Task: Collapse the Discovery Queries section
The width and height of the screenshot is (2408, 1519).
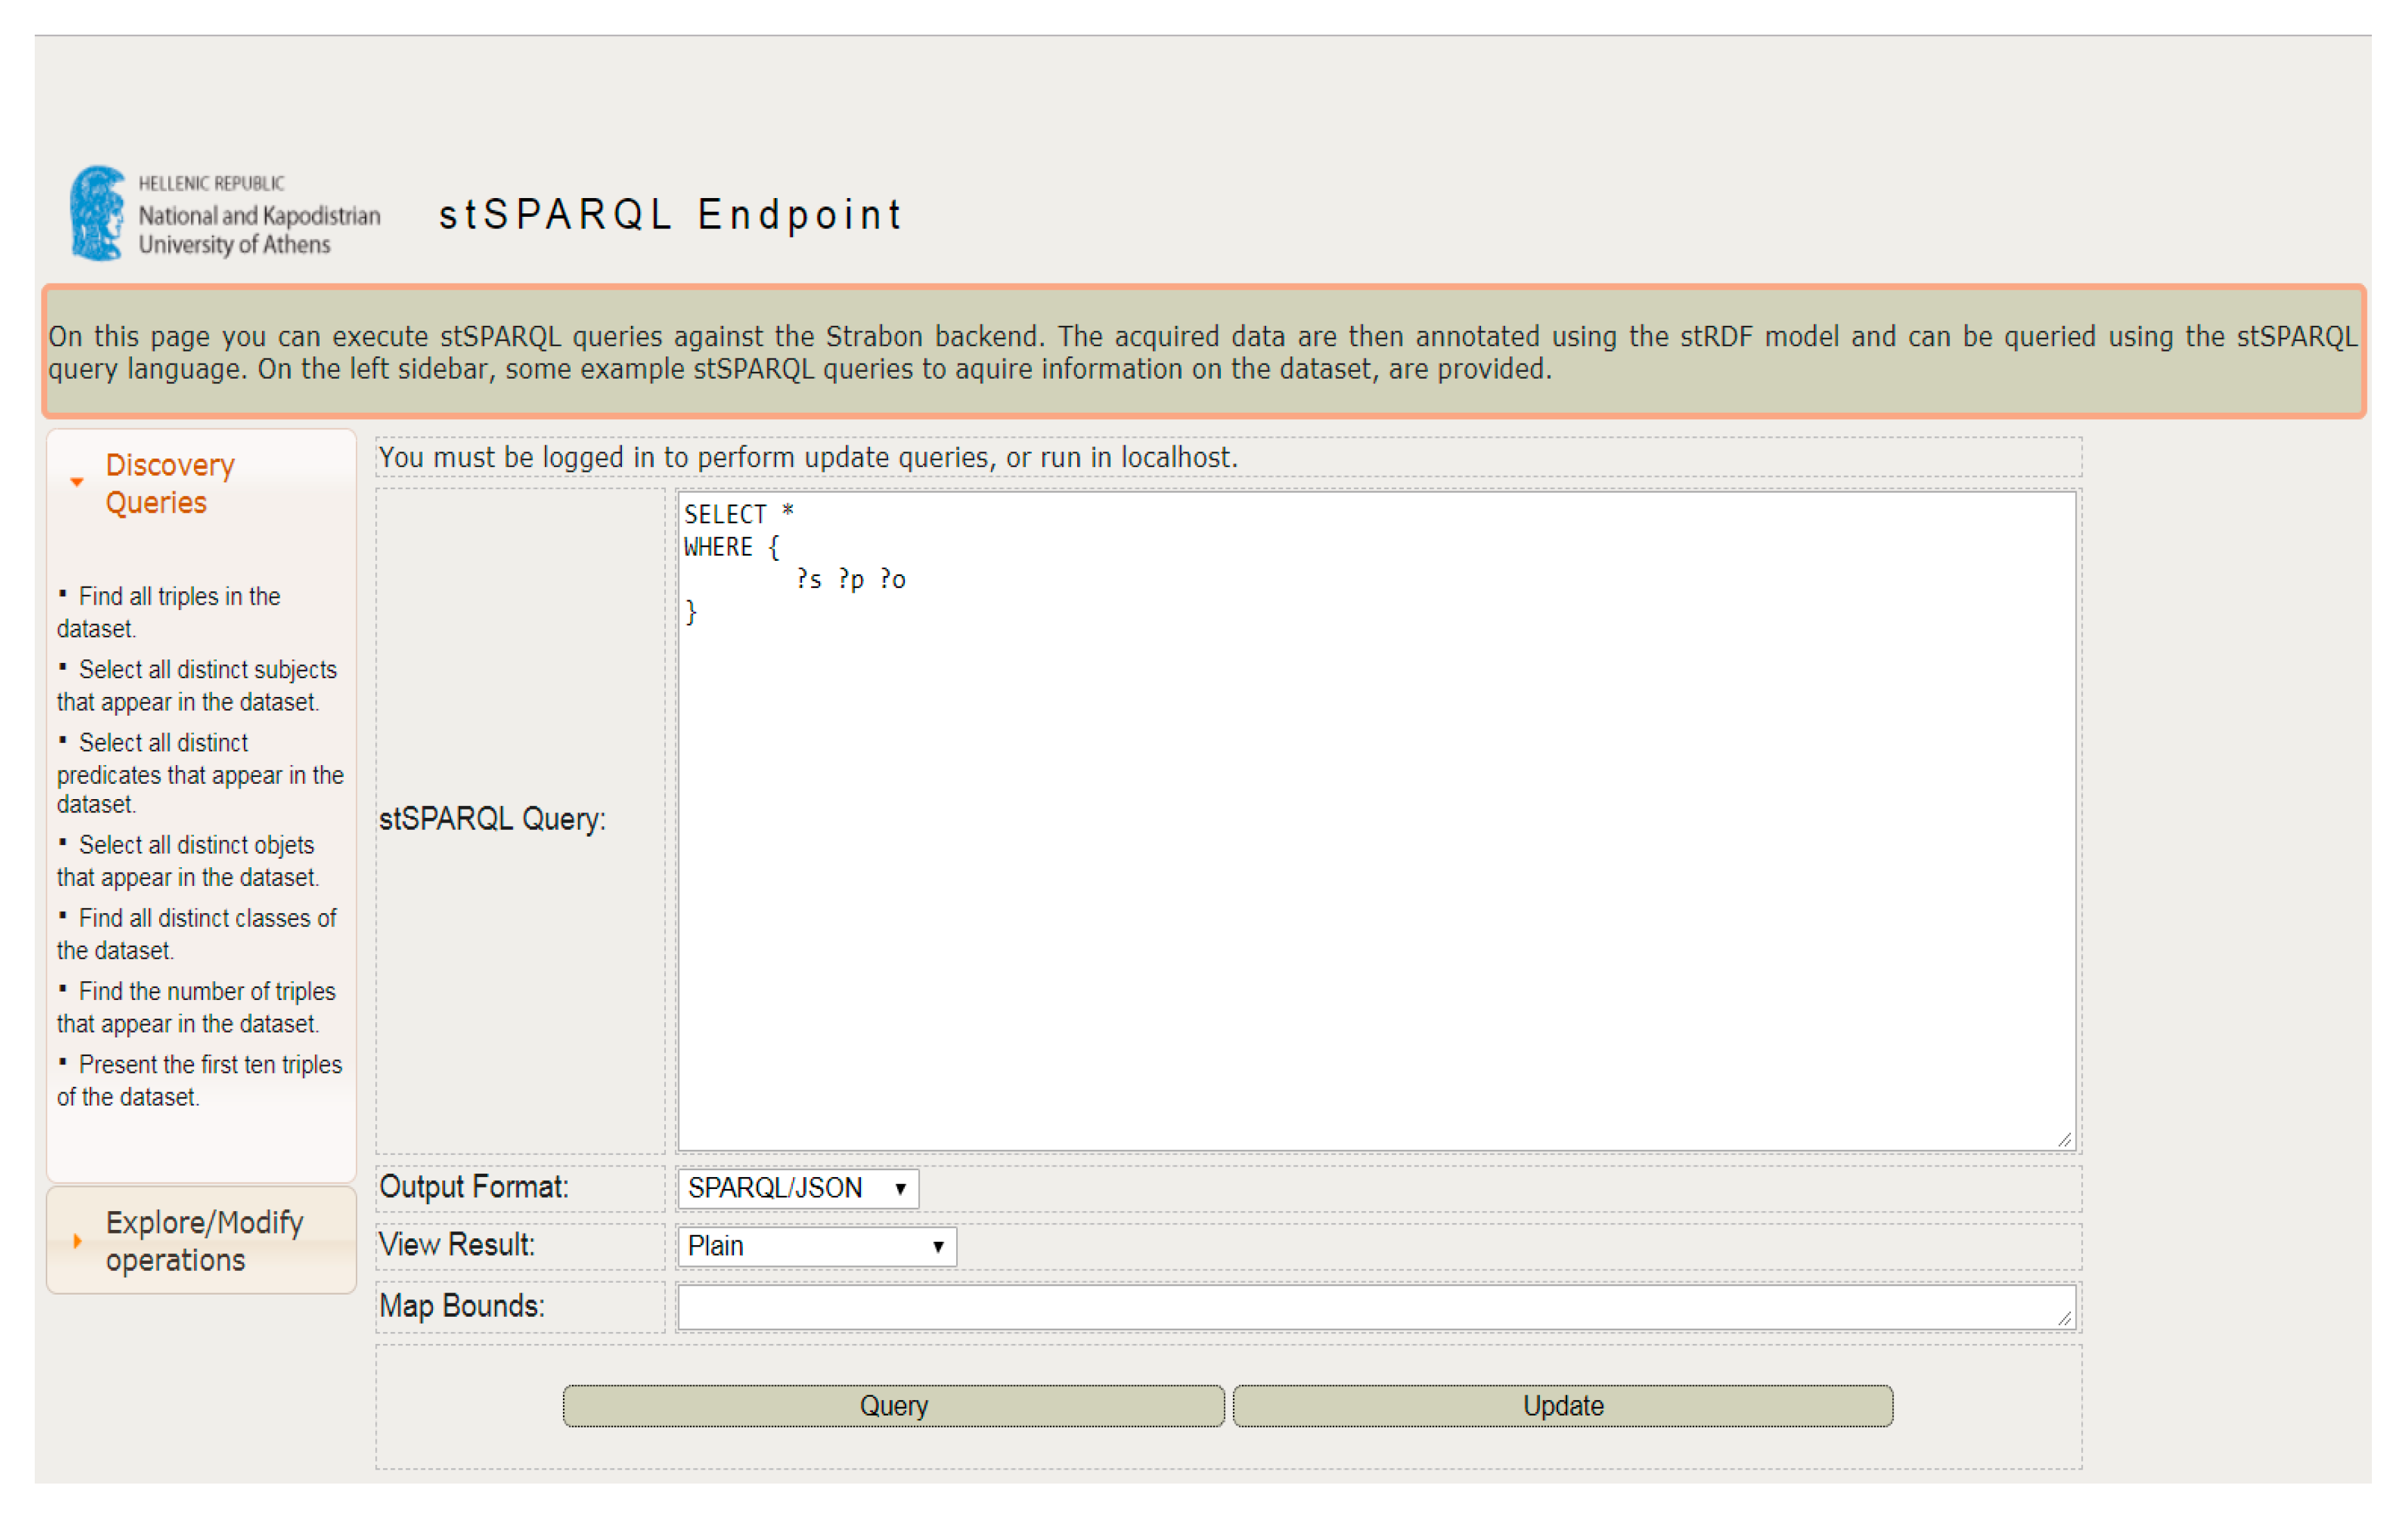Action: (x=170, y=483)
